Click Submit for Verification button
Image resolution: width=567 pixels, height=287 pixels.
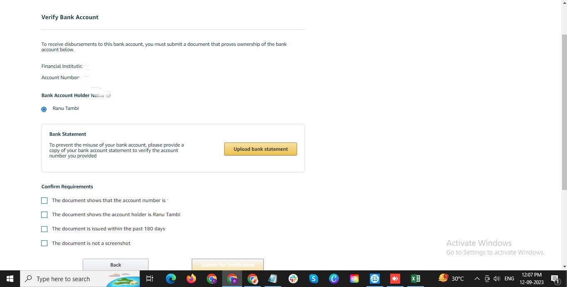point(228,265)
